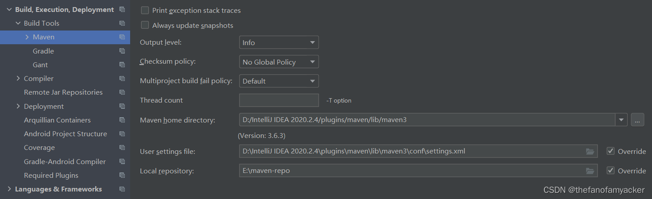Click project-level icon beside Required Plugins
The width and height of the screenshot is (652, 199).
[122, 175]
